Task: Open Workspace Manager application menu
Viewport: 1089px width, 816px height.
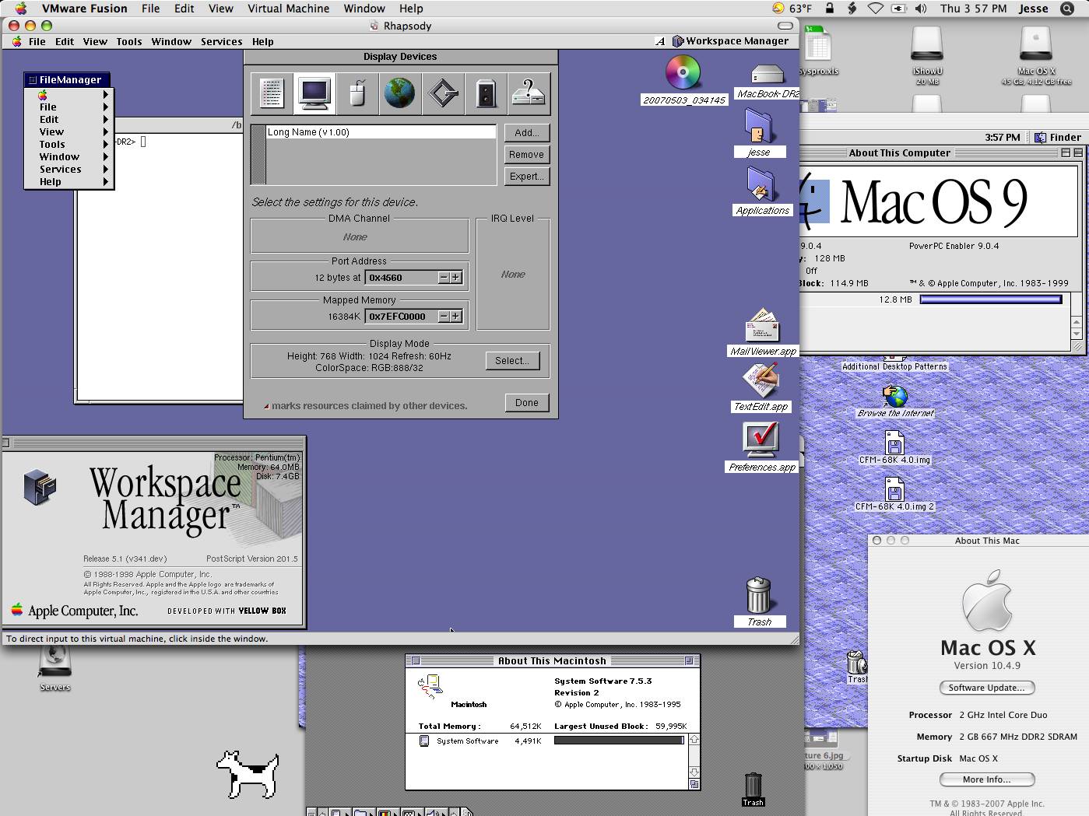Action: (x=730, y=41)
